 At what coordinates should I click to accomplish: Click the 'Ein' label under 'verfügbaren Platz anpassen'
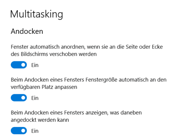(x=35, y=98)
